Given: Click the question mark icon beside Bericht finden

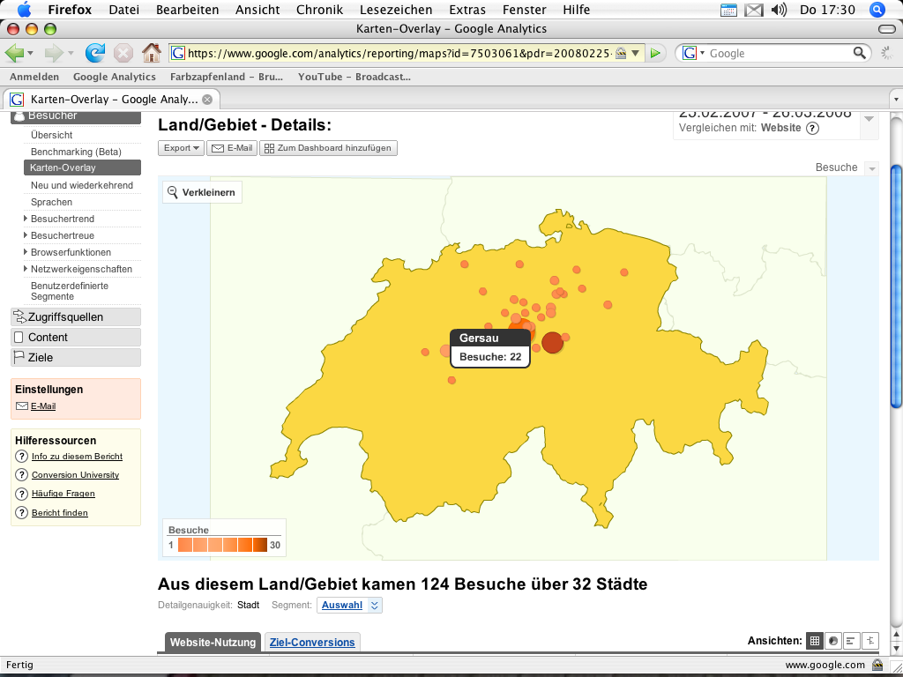Looking at the screenshot, I should (21, 512).
